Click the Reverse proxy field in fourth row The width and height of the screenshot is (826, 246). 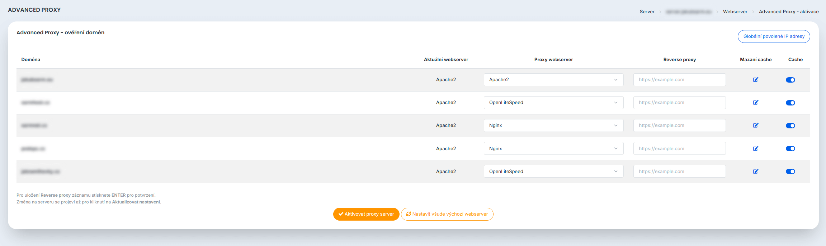[679, 149]
